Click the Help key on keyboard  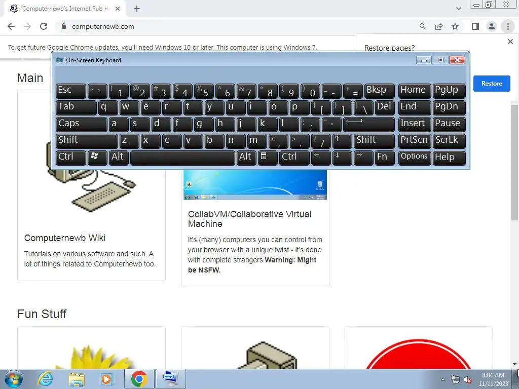point(449,157)
